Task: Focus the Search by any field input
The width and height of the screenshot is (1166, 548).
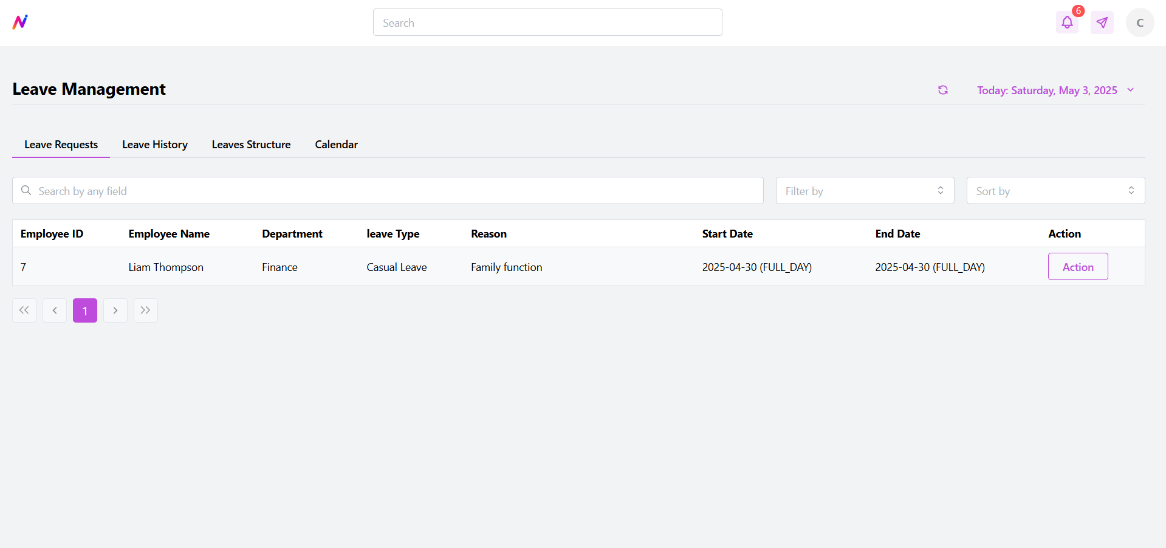Action: 388,191
